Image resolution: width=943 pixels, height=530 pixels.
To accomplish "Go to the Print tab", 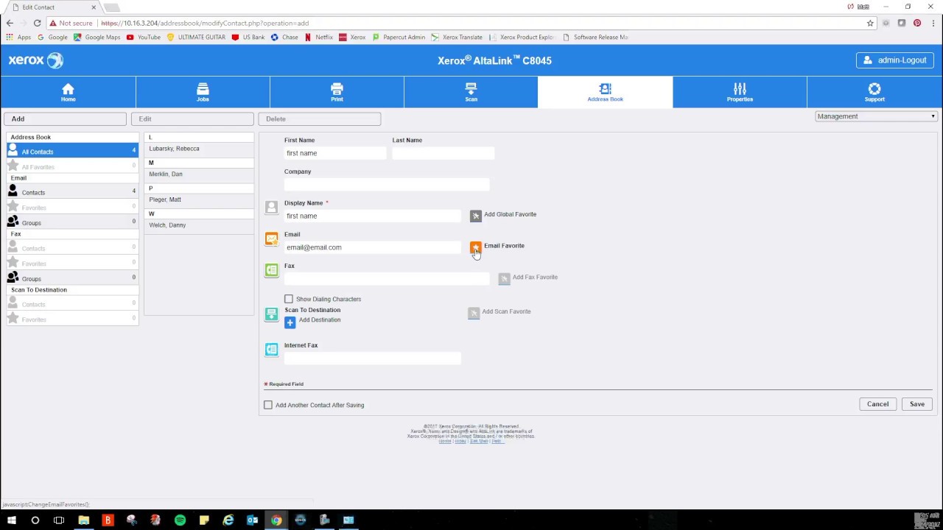I will pos(337,92).
